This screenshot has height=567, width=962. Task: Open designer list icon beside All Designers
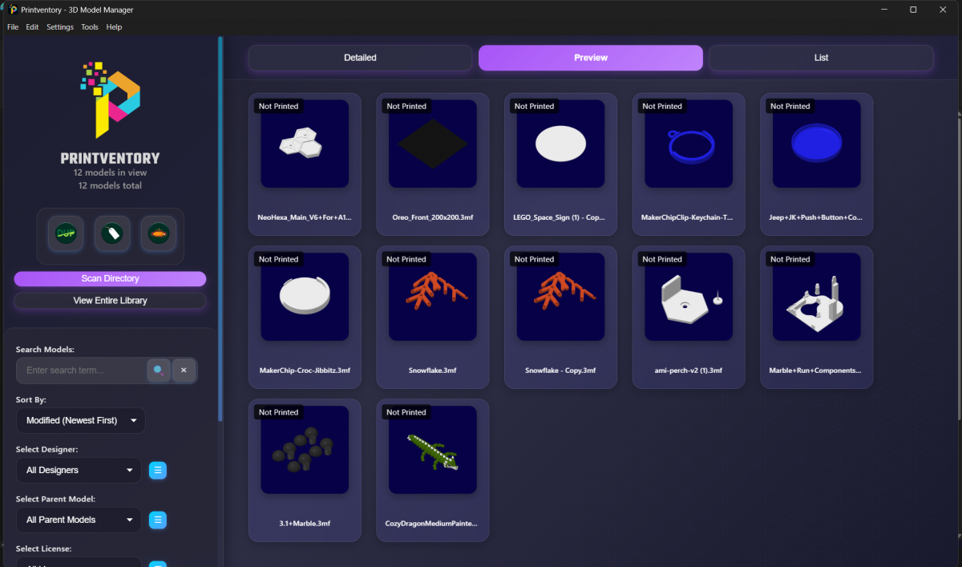159,470
